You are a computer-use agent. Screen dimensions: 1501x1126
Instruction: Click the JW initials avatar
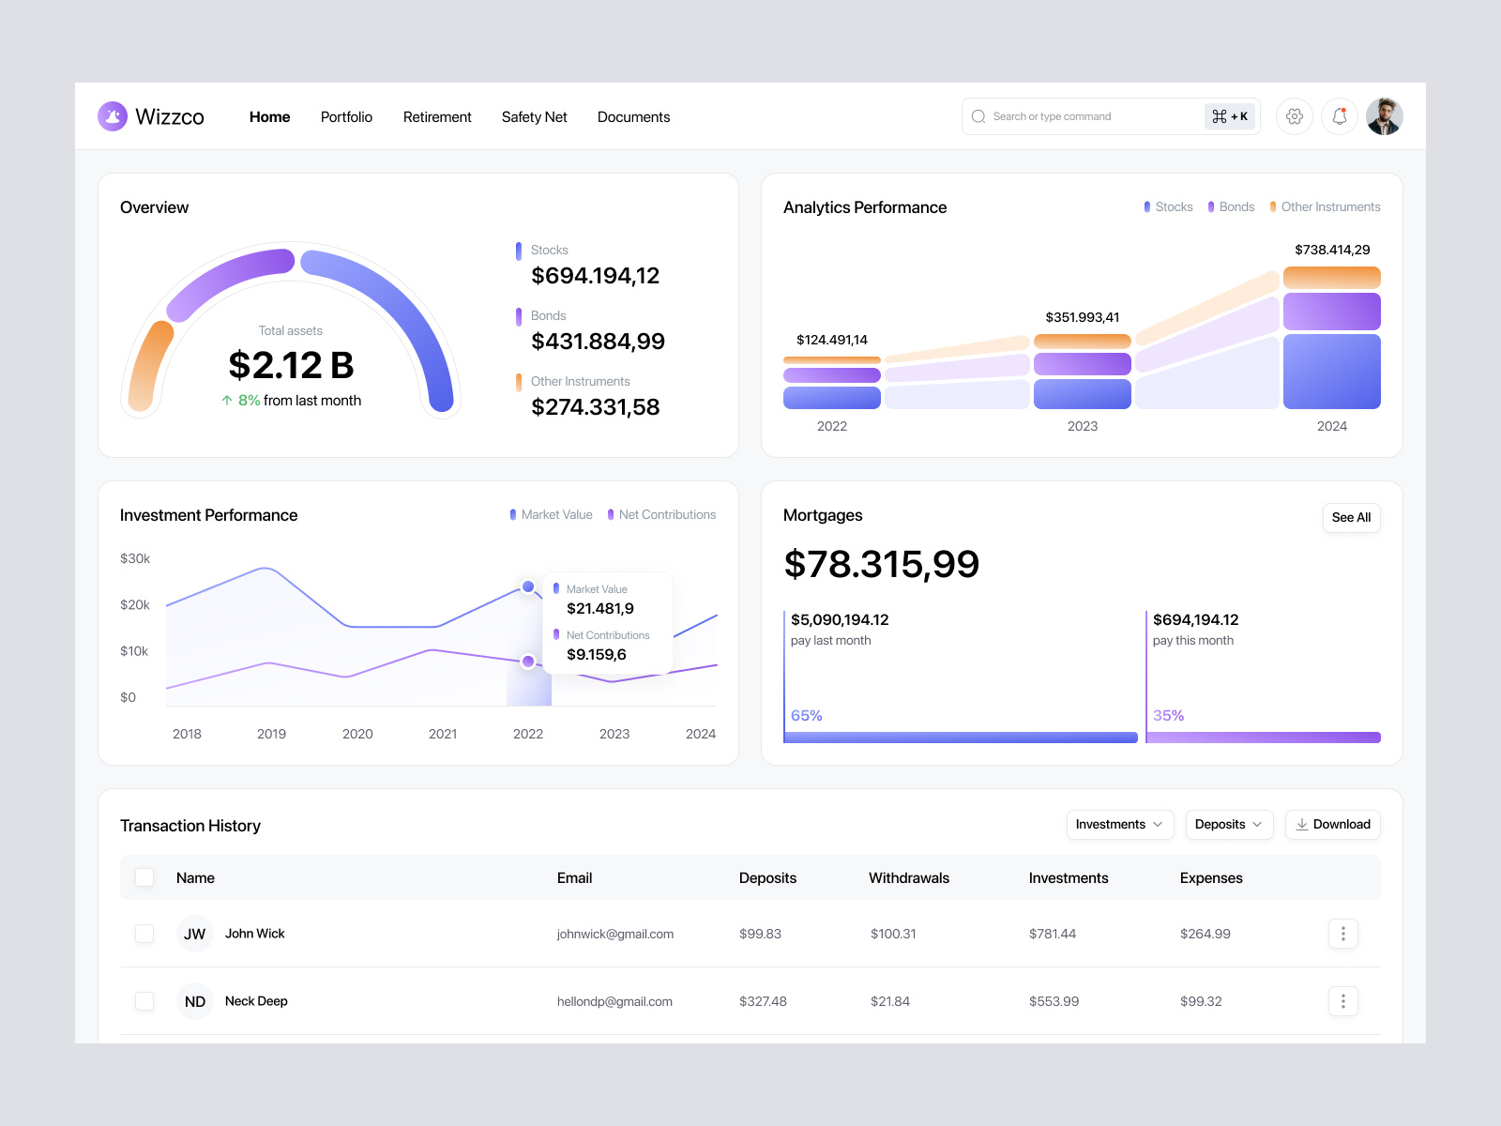click(195, 934)
